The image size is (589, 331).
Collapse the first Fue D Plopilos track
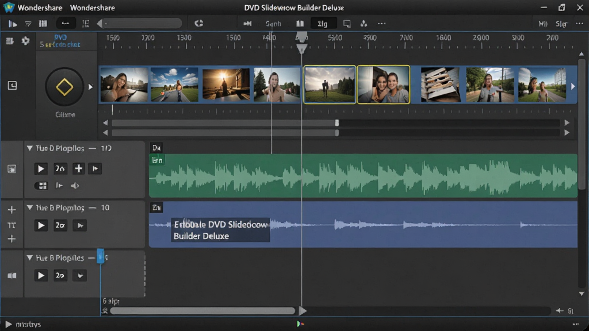click(29, 148)
